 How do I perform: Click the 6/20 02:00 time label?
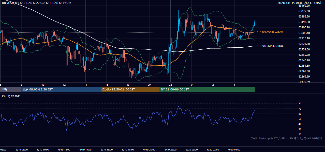click(213, 150)
